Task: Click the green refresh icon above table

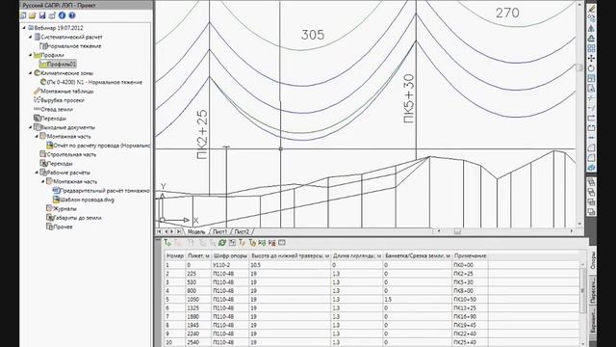Action: click(x=222, y=243)
